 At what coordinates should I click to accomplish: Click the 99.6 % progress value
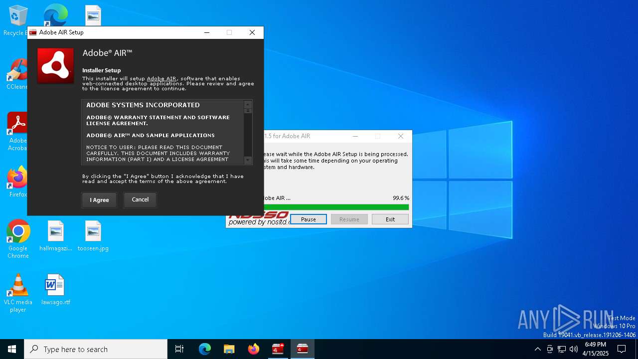401,198
